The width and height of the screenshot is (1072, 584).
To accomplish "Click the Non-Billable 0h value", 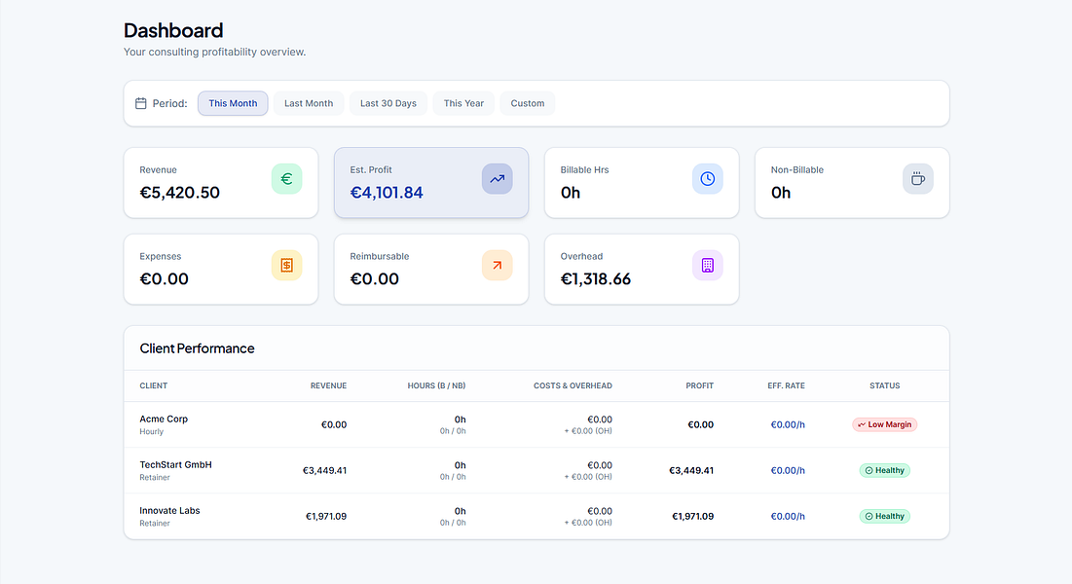I will (781, 193).
